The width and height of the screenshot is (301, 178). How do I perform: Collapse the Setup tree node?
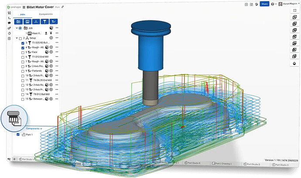tap(17, 38)
